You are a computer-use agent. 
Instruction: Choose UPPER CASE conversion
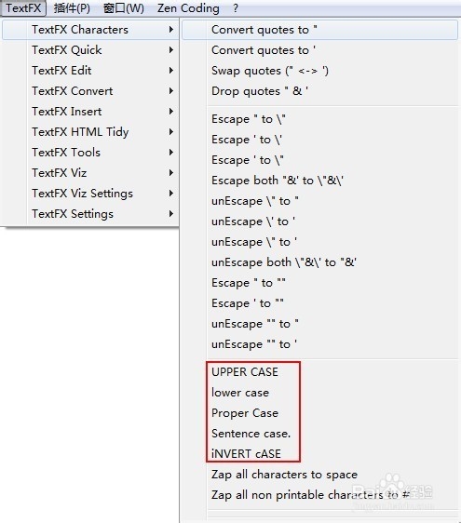[320, 372]
